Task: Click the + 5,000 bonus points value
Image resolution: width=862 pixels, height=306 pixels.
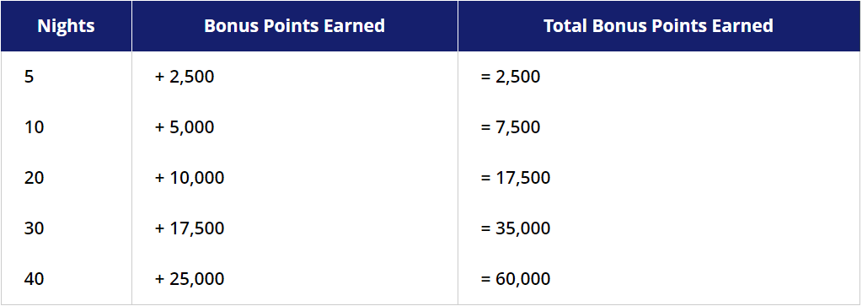Action: (185, 127)
